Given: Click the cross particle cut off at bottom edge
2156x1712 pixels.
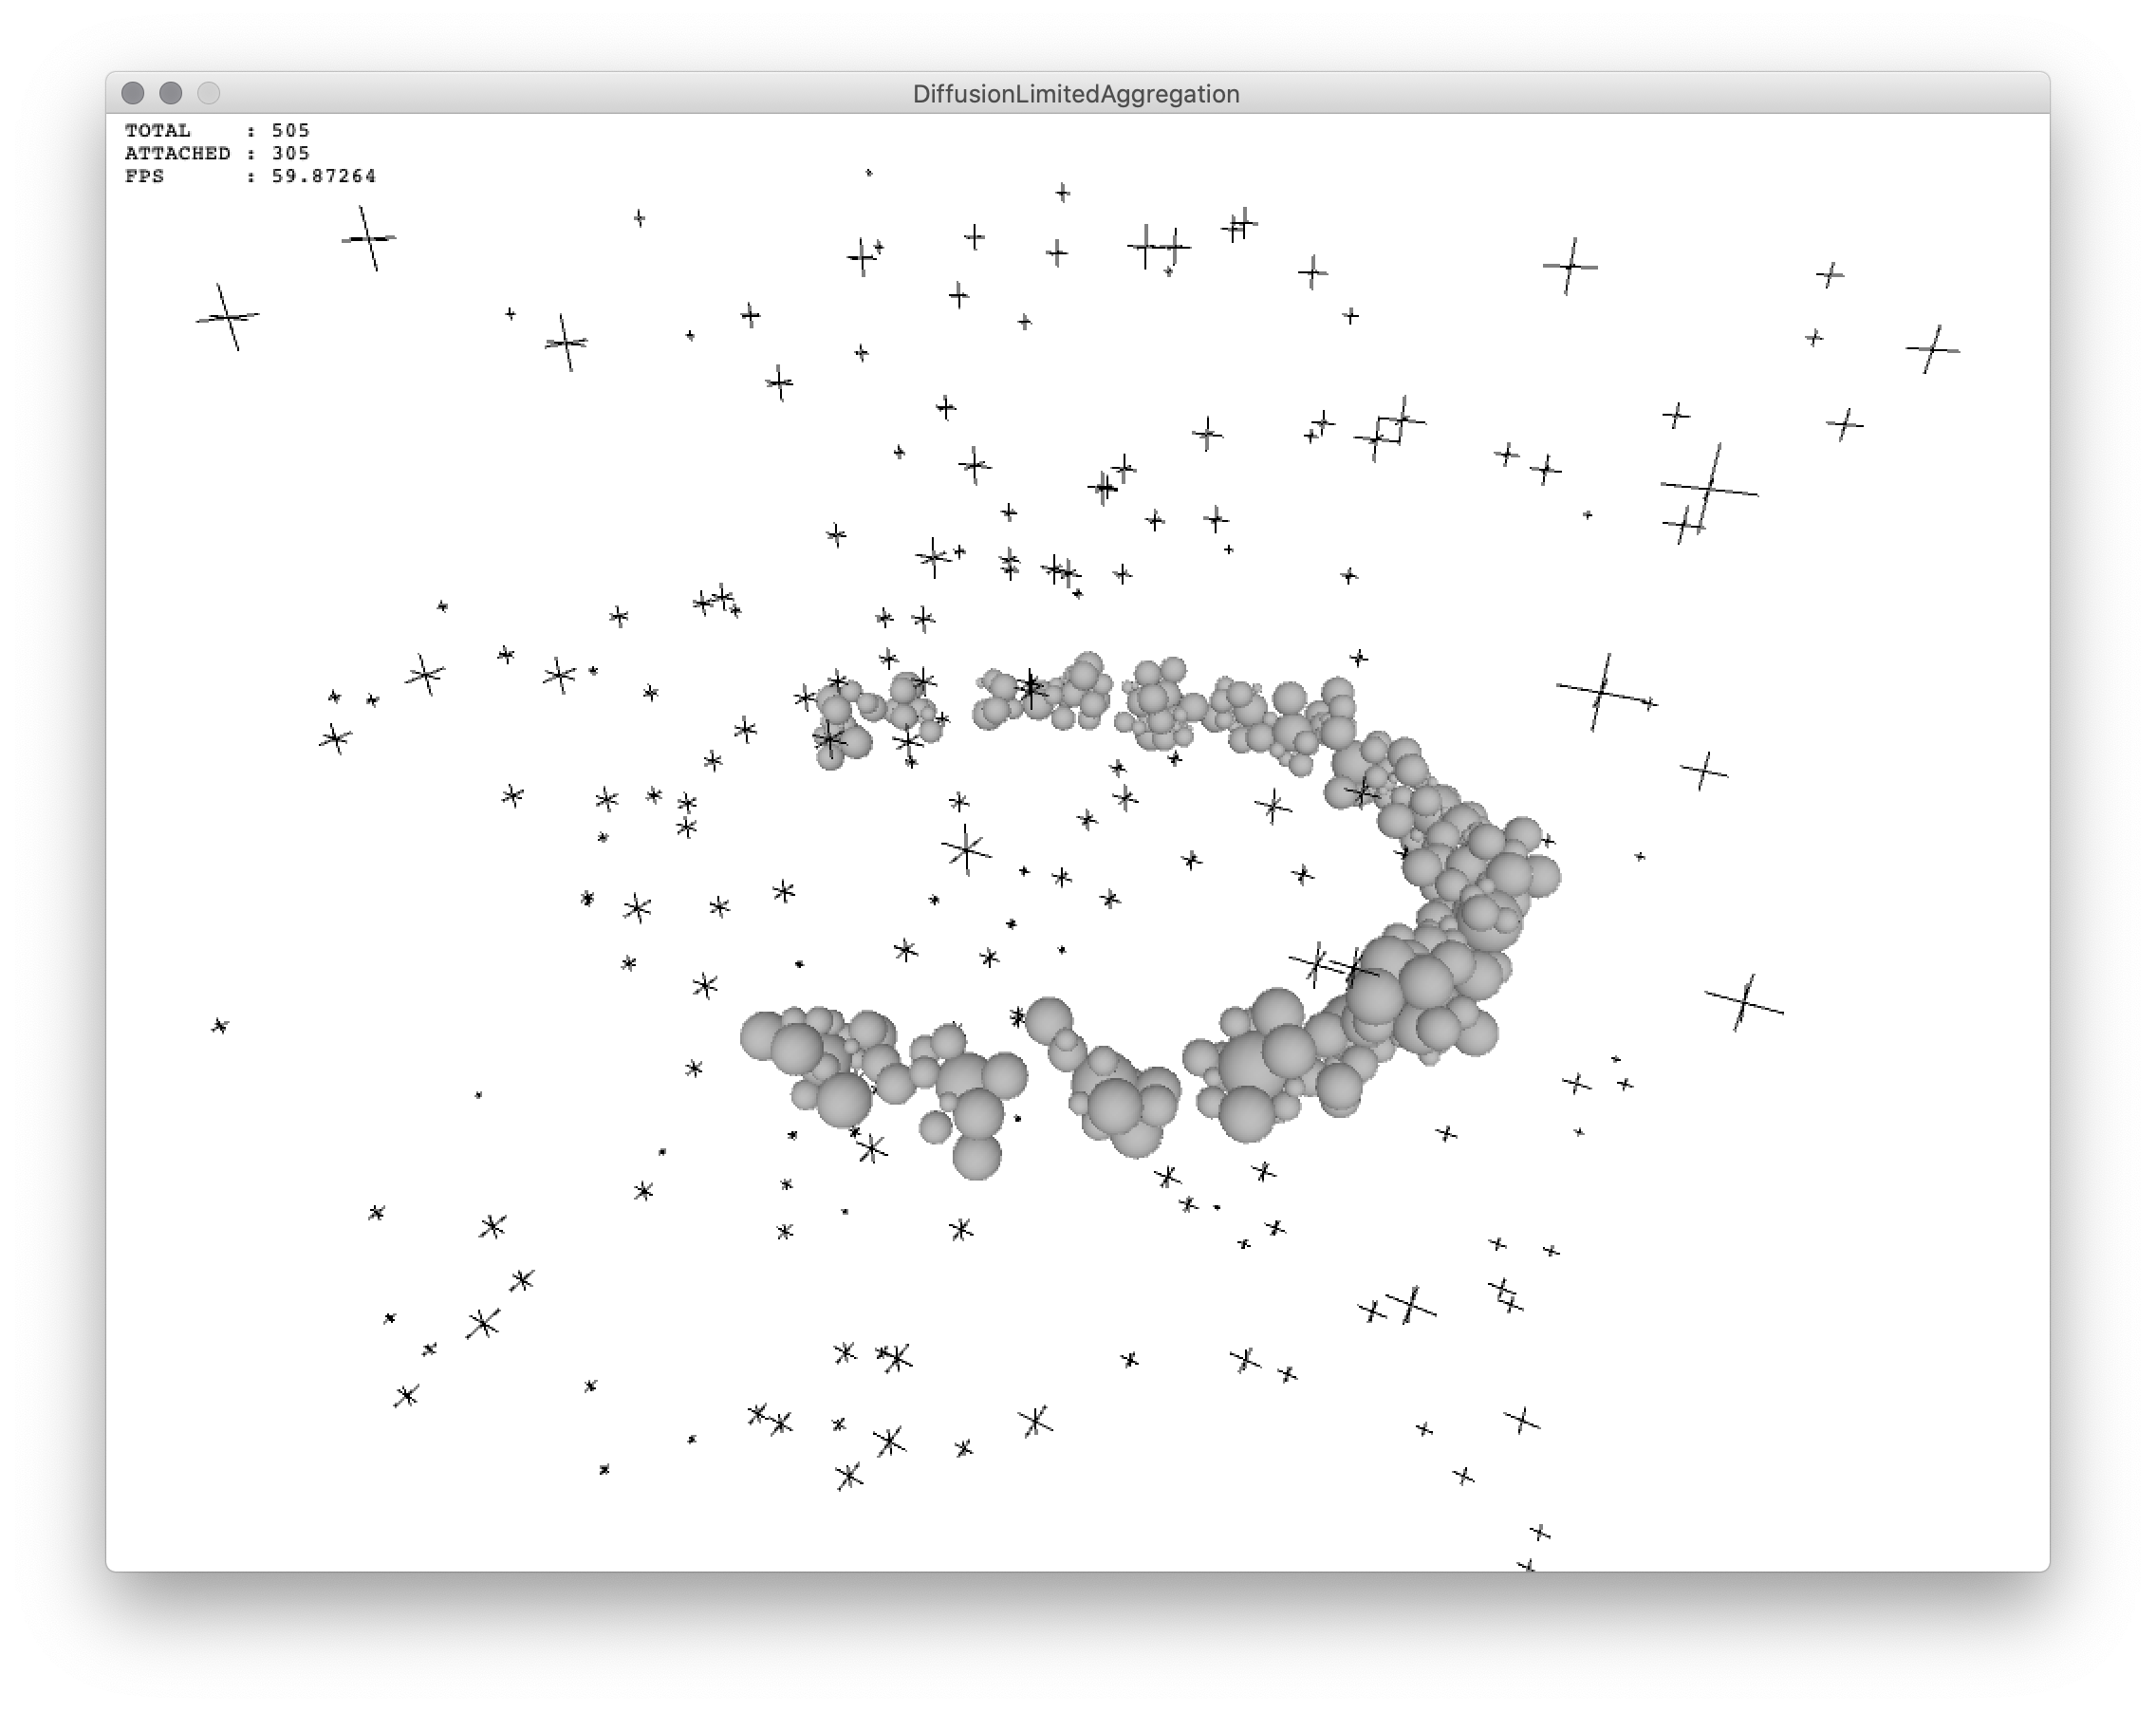Looking at the screenshot, I should (x=1526, y=1565).
